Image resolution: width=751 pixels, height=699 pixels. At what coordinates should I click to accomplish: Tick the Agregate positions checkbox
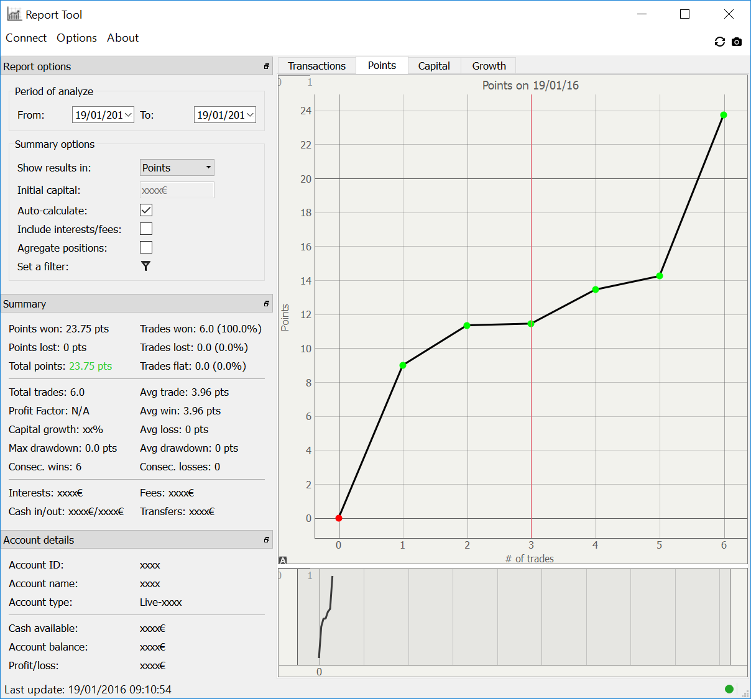146,247
